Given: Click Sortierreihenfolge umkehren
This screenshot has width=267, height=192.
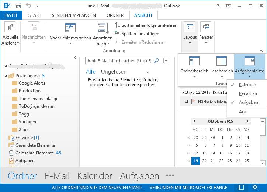Looking at the screenshot, I should [146, 25].
